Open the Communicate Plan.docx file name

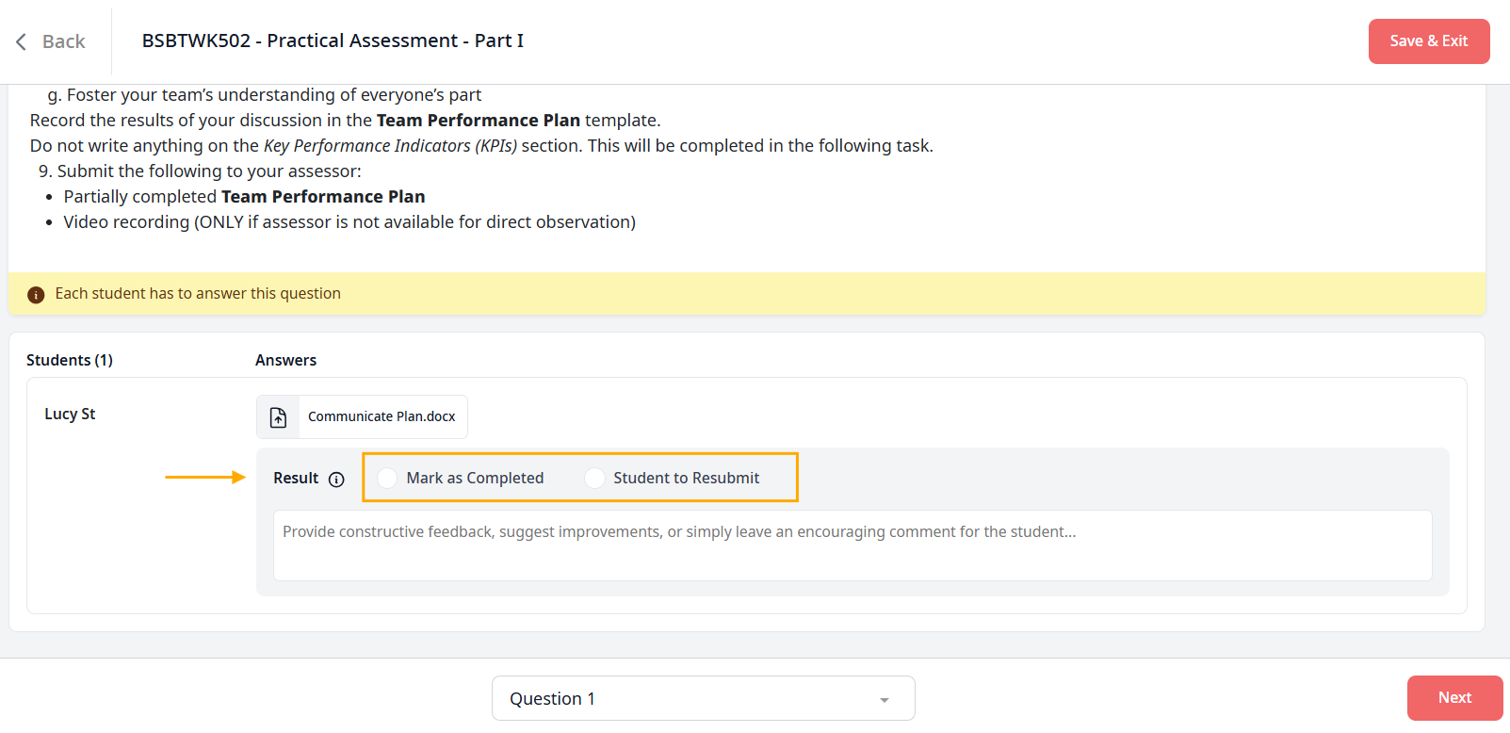382,416
